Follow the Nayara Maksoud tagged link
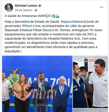The height and width of the screenshot is (112, 109). click(x=73, y=22)
